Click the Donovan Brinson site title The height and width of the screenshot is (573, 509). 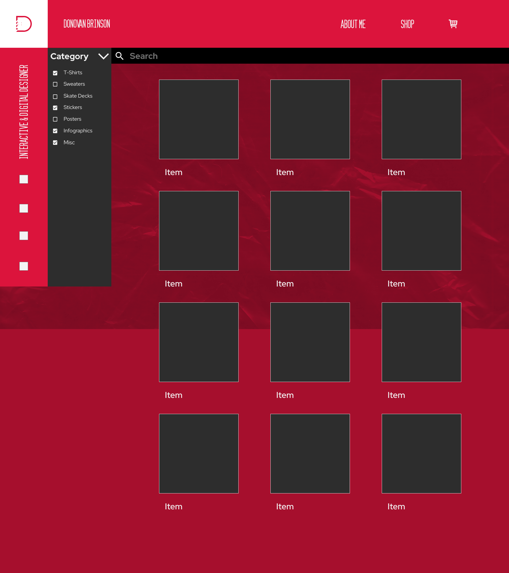point(87,24)
